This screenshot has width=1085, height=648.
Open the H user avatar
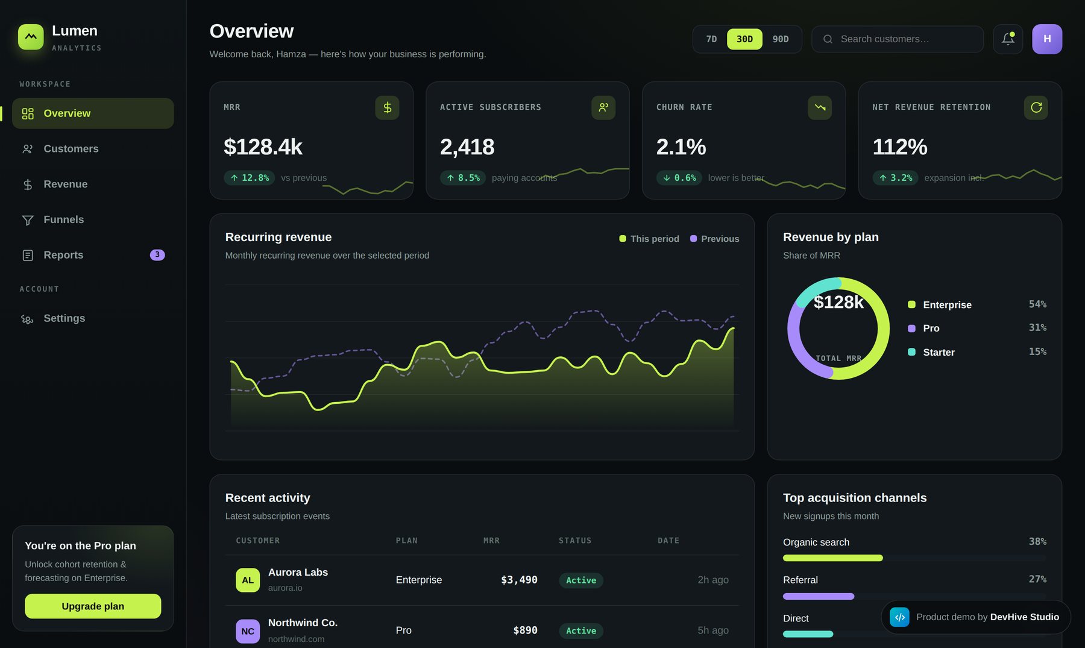tap(1047, 39)
